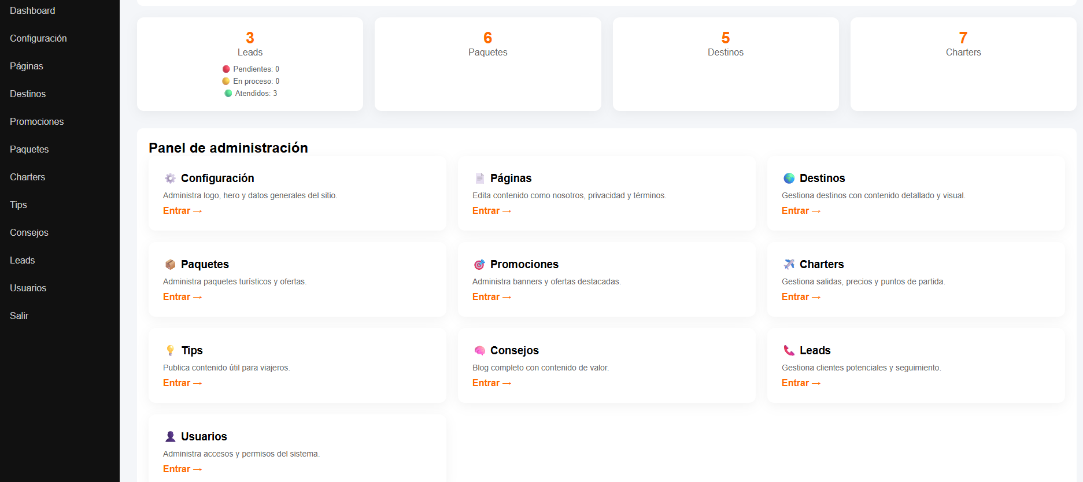Follow the Entrar link under Promociones card
Screen dimensions: 1083x482
[x=491, y=296]
